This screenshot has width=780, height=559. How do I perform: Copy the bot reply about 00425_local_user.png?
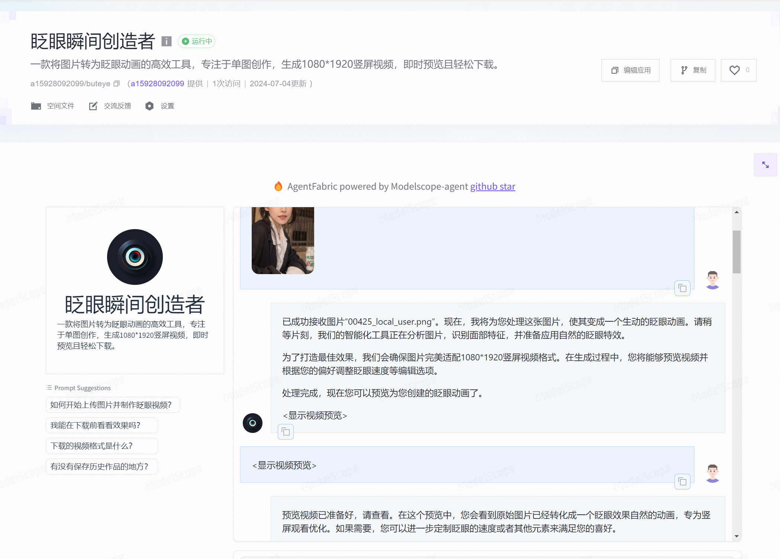tap(286, 432)
